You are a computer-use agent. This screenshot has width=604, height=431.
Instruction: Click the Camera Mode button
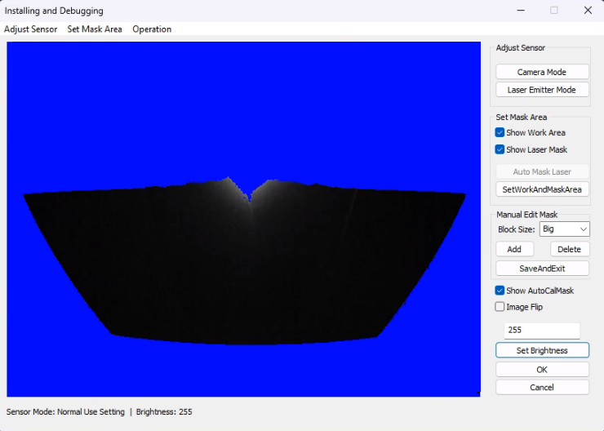(542, 72)
